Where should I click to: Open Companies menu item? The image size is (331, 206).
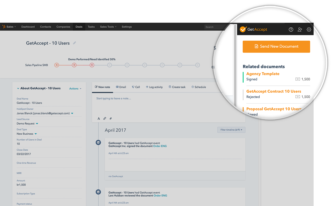(x=63, y=27)
